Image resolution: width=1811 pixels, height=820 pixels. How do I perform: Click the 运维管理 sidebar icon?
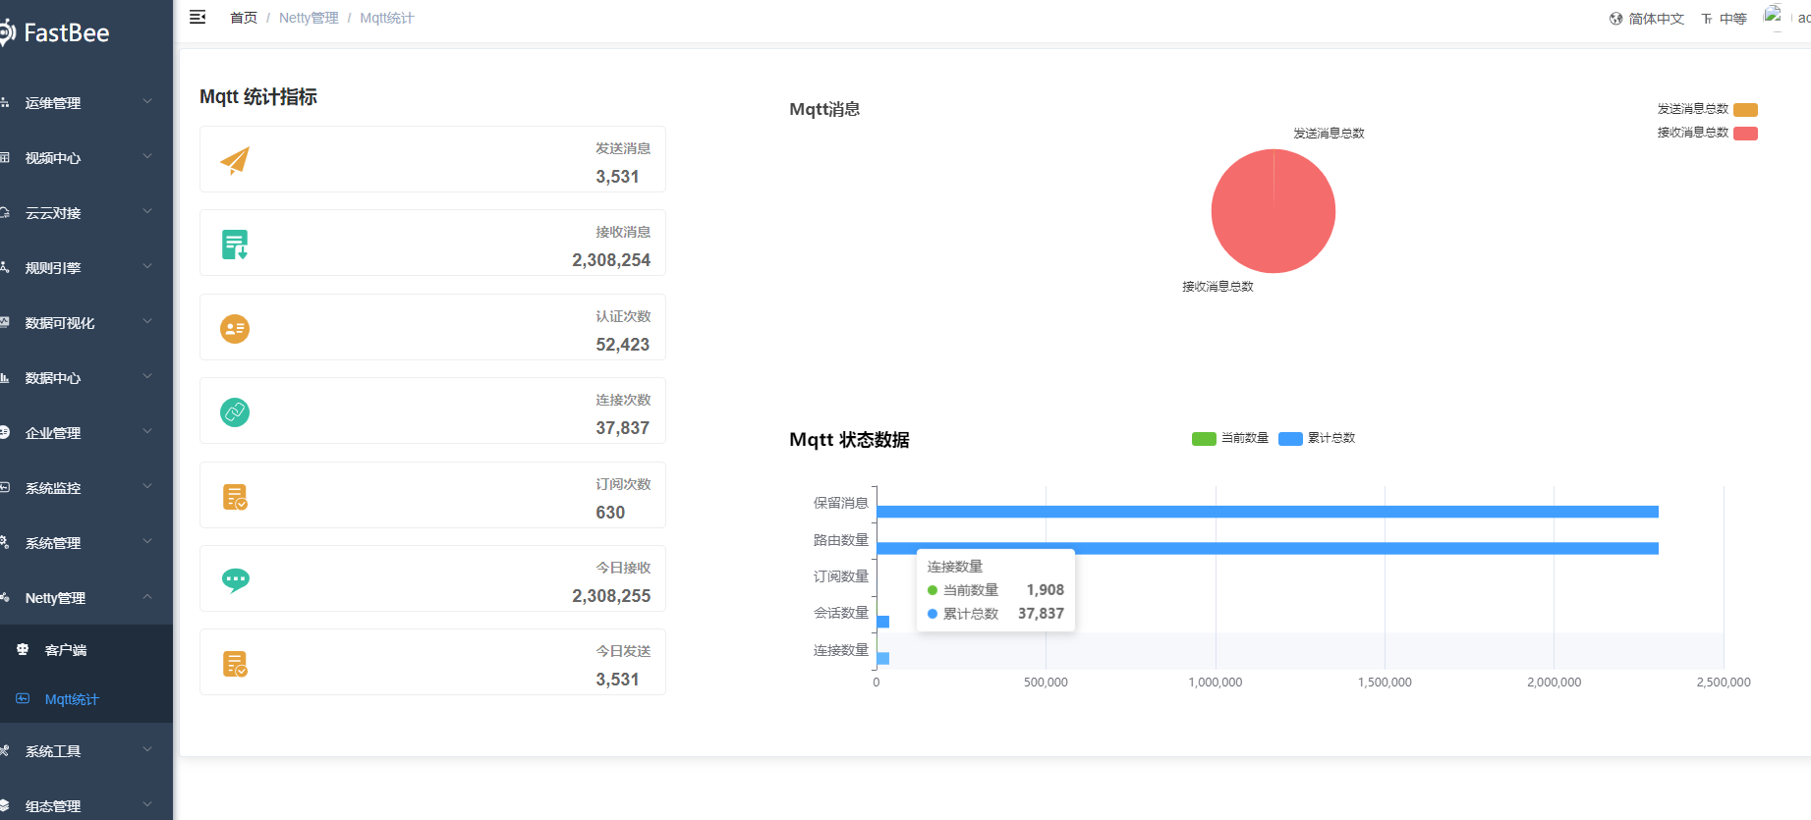point(5,102)
